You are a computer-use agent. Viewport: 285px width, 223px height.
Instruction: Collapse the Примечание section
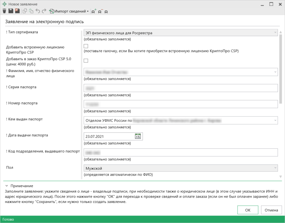click(x=7, y=186)
